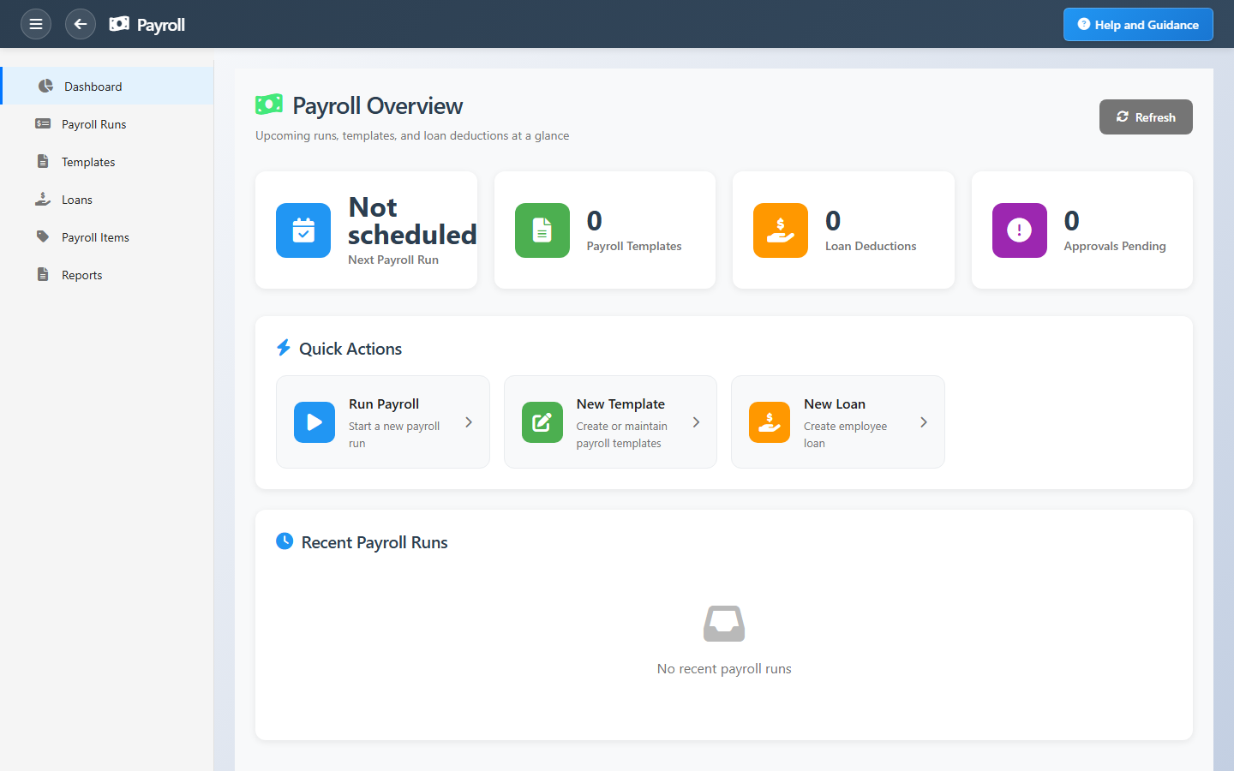The width and height of the screenshot is (1234, 771).
Task: Click the blue play icon for Run Payroll
Action: coord(314,422)
